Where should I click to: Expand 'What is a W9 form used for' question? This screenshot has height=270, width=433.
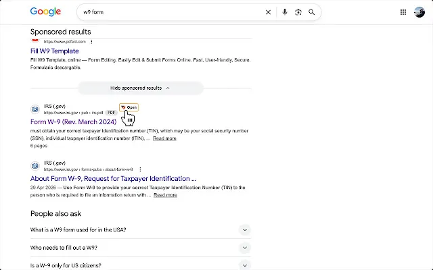pos(140,230)
